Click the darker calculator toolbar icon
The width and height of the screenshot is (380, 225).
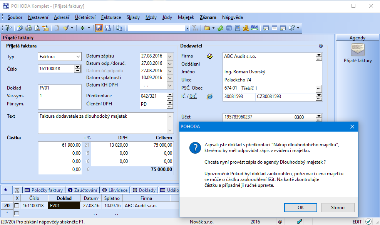[x=238, y=28]
